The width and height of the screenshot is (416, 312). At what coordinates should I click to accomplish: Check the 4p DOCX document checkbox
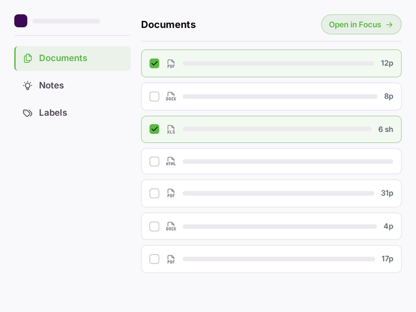click(155, 226)
